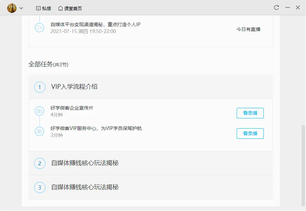Expand section 2 自媒体赚钱核心玩法揭秘
This screenshot has width=306, height=211.
(151, 163)
